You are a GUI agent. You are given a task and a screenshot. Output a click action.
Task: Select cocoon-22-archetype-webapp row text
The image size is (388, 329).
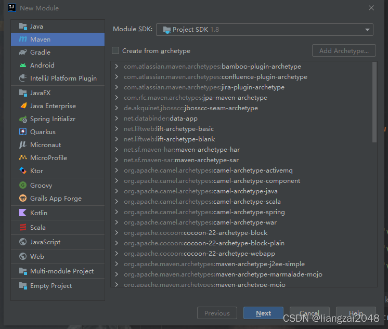tap(199, 253)
